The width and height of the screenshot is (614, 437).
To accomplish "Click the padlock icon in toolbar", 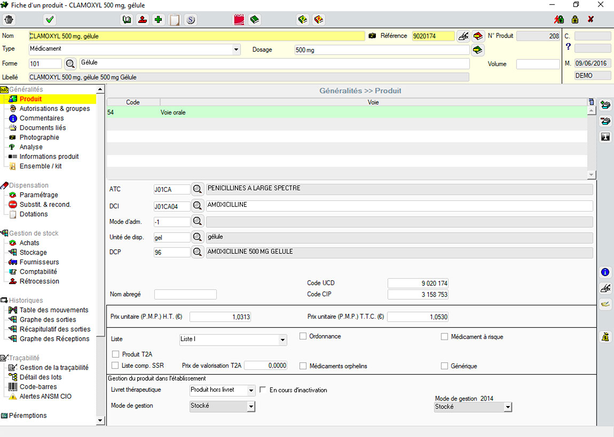I will [x=574, y=20].
